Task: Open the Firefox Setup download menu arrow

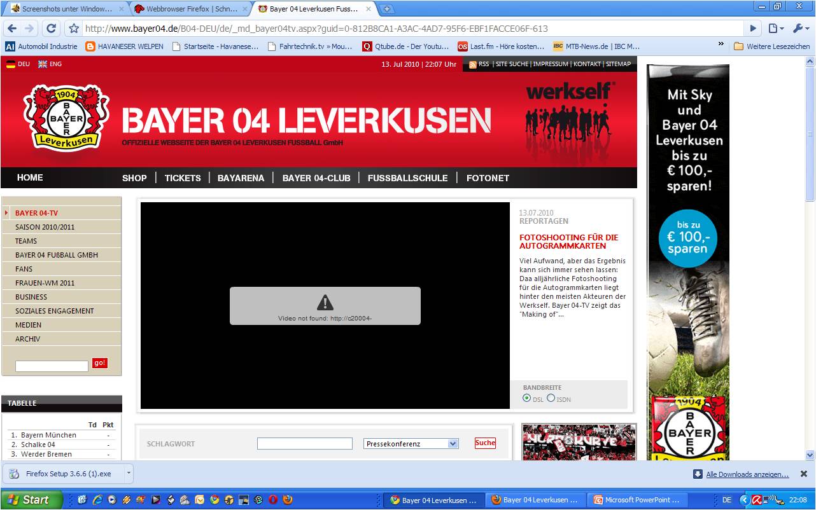Action: [128, 473]
